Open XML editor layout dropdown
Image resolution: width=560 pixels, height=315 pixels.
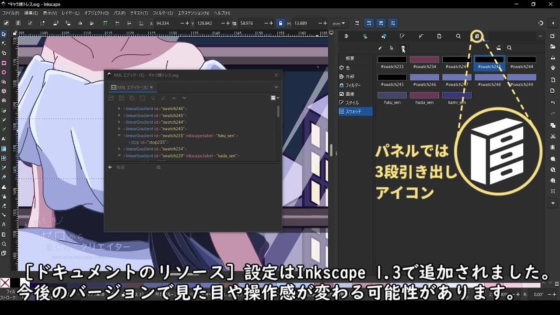275,98
